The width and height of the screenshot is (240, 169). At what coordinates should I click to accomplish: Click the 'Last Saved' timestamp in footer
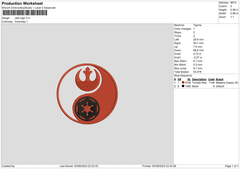[x=79, y=166]
